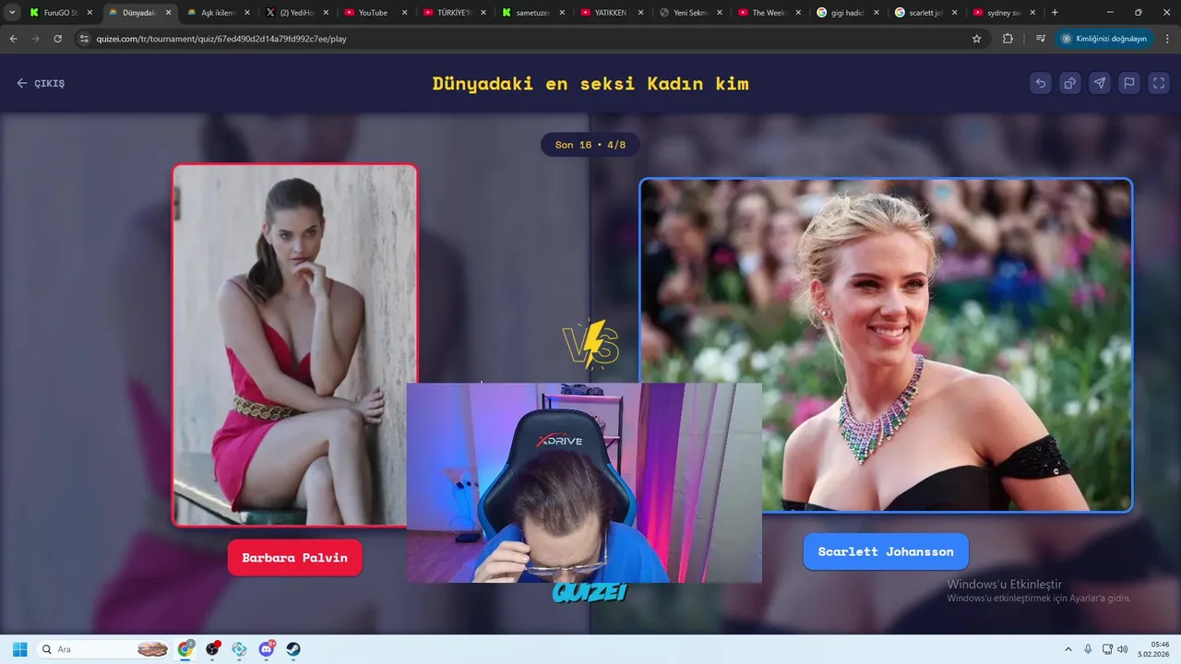The width and height of the screenshot is (1181, 664).
Task: View site information icon in address bar
Action: click(84, 39)
